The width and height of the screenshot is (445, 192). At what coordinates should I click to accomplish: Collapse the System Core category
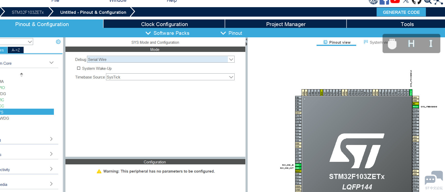point(51,63)
